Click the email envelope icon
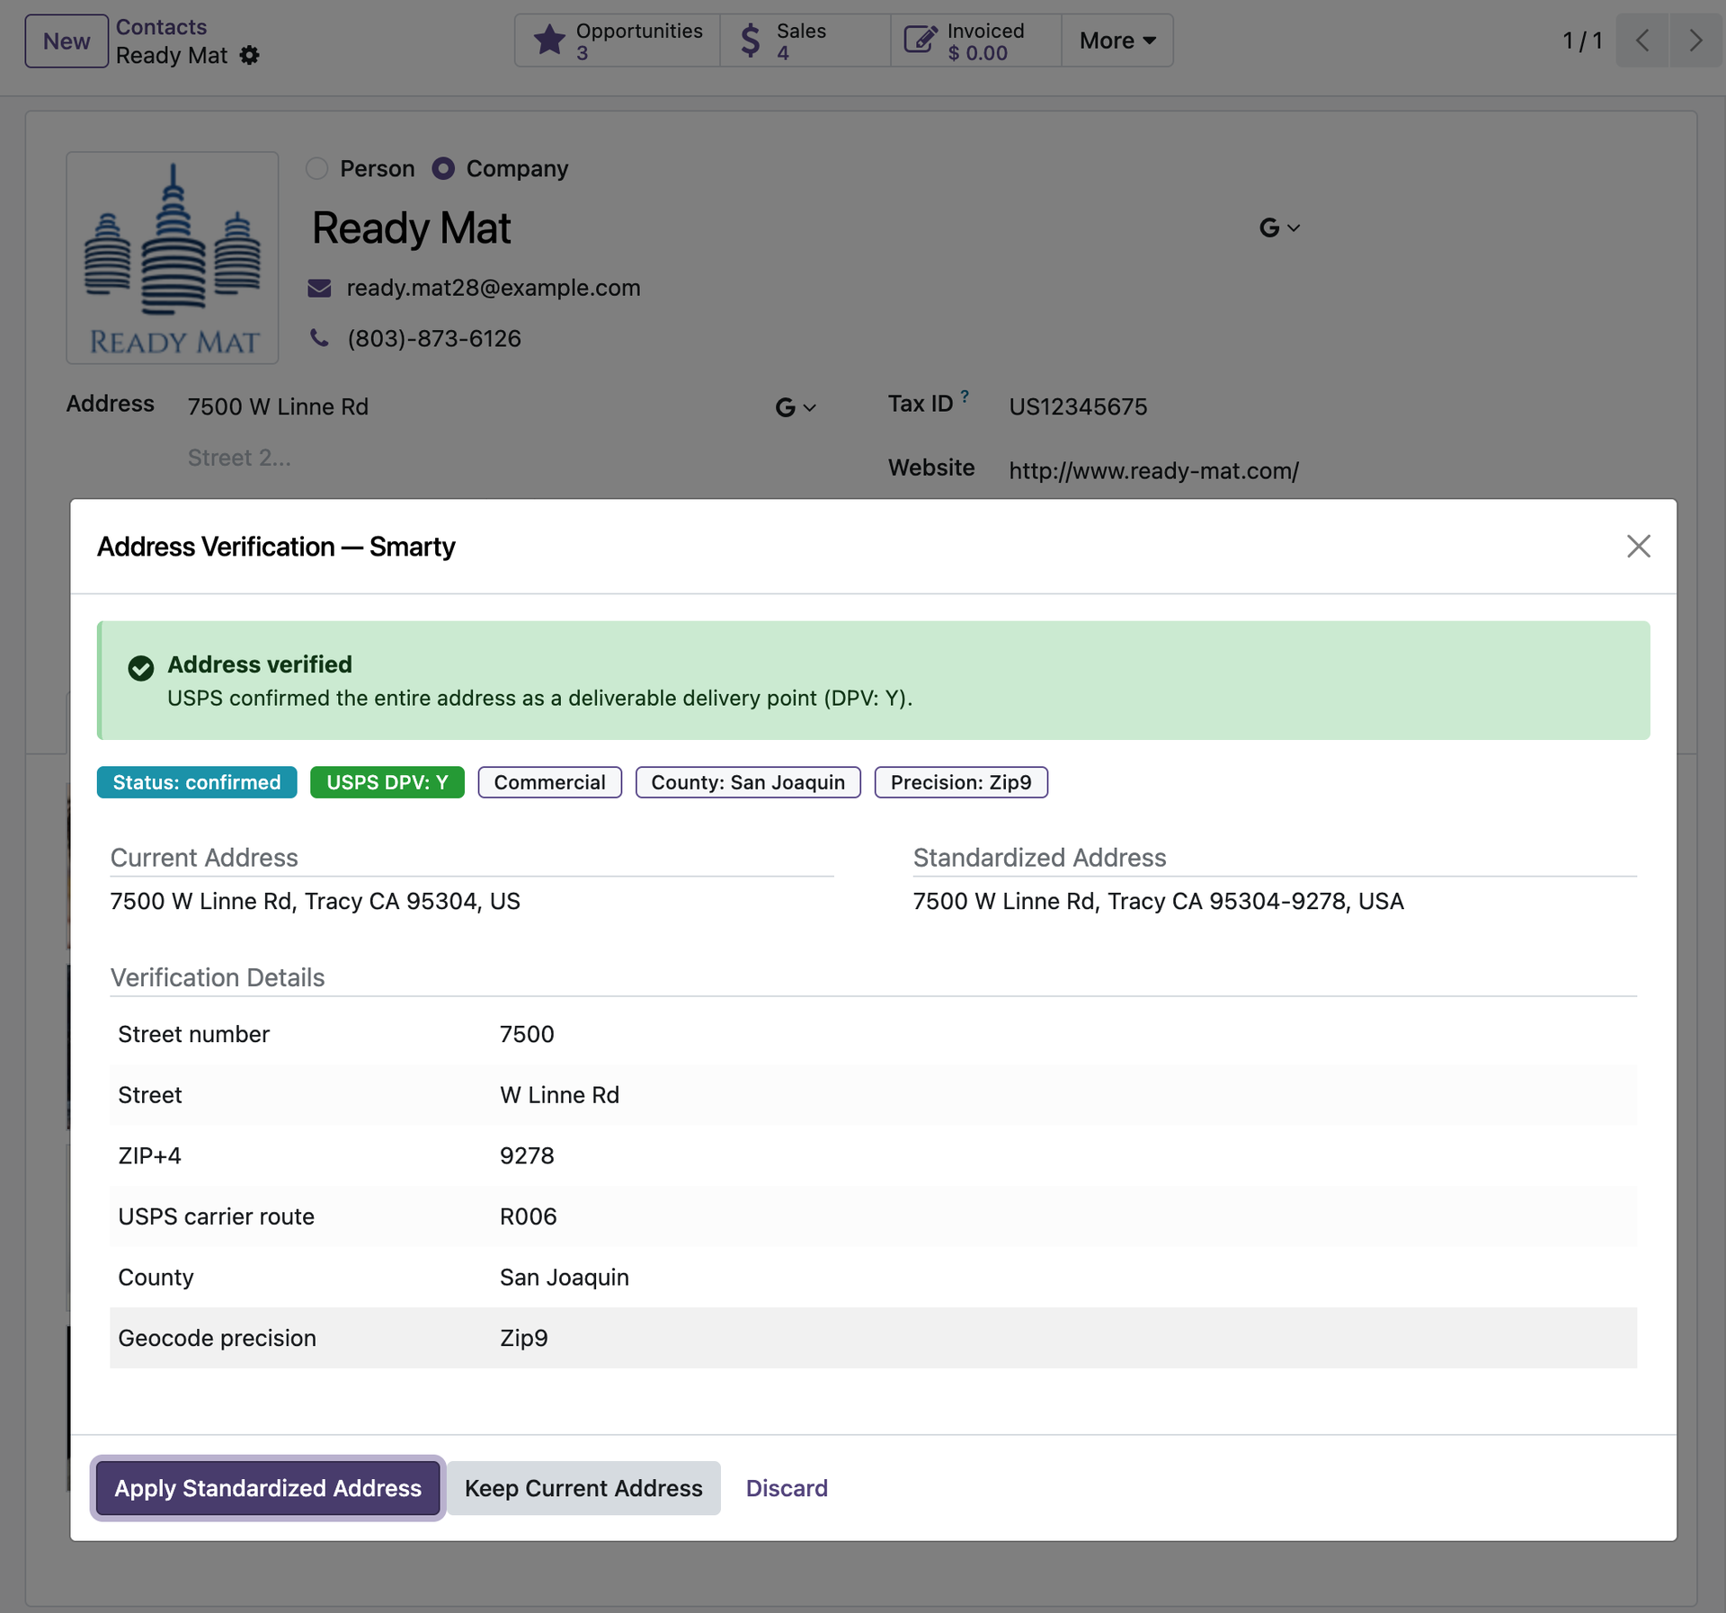The width and height of the screenshot is (1726, 1613). pos(319,289)
